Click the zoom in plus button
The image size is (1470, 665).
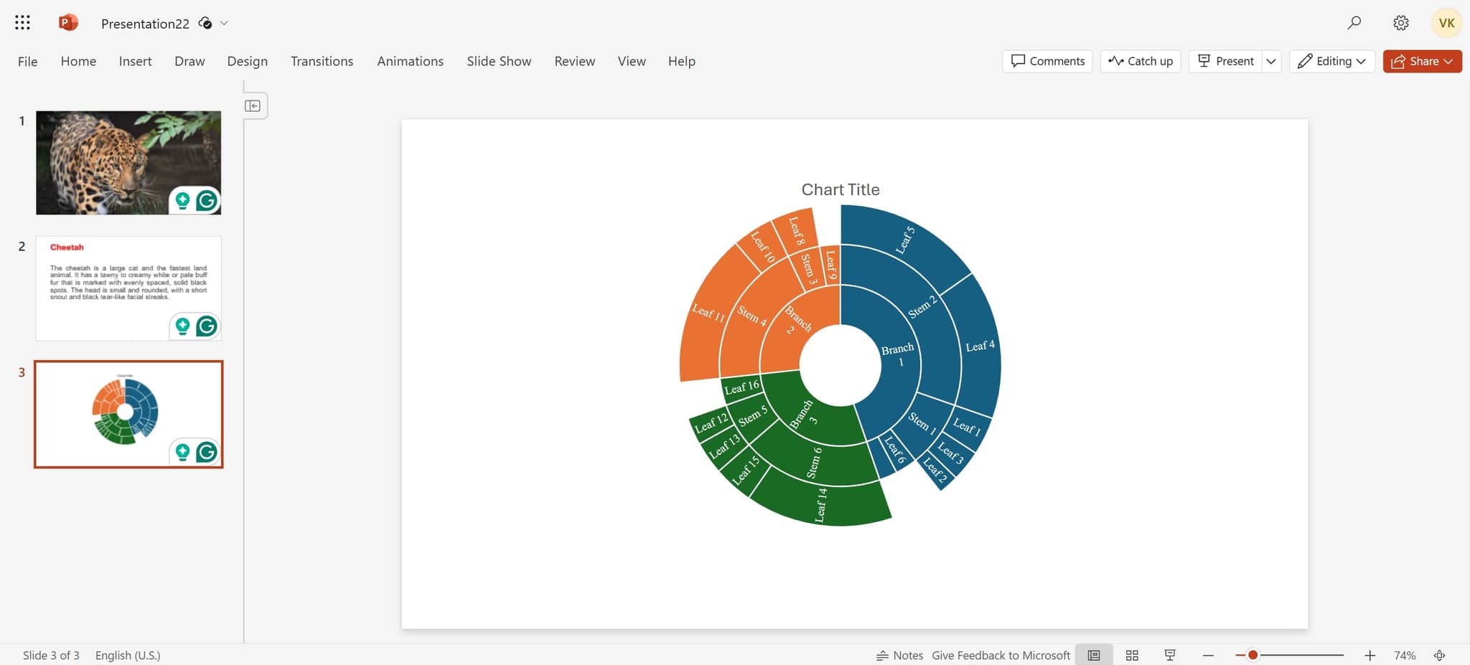1370,655
